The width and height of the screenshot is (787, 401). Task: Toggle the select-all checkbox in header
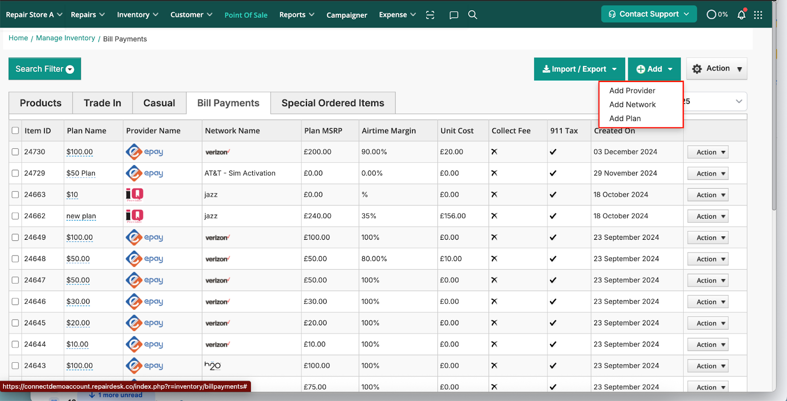click(x=15, y=131)
